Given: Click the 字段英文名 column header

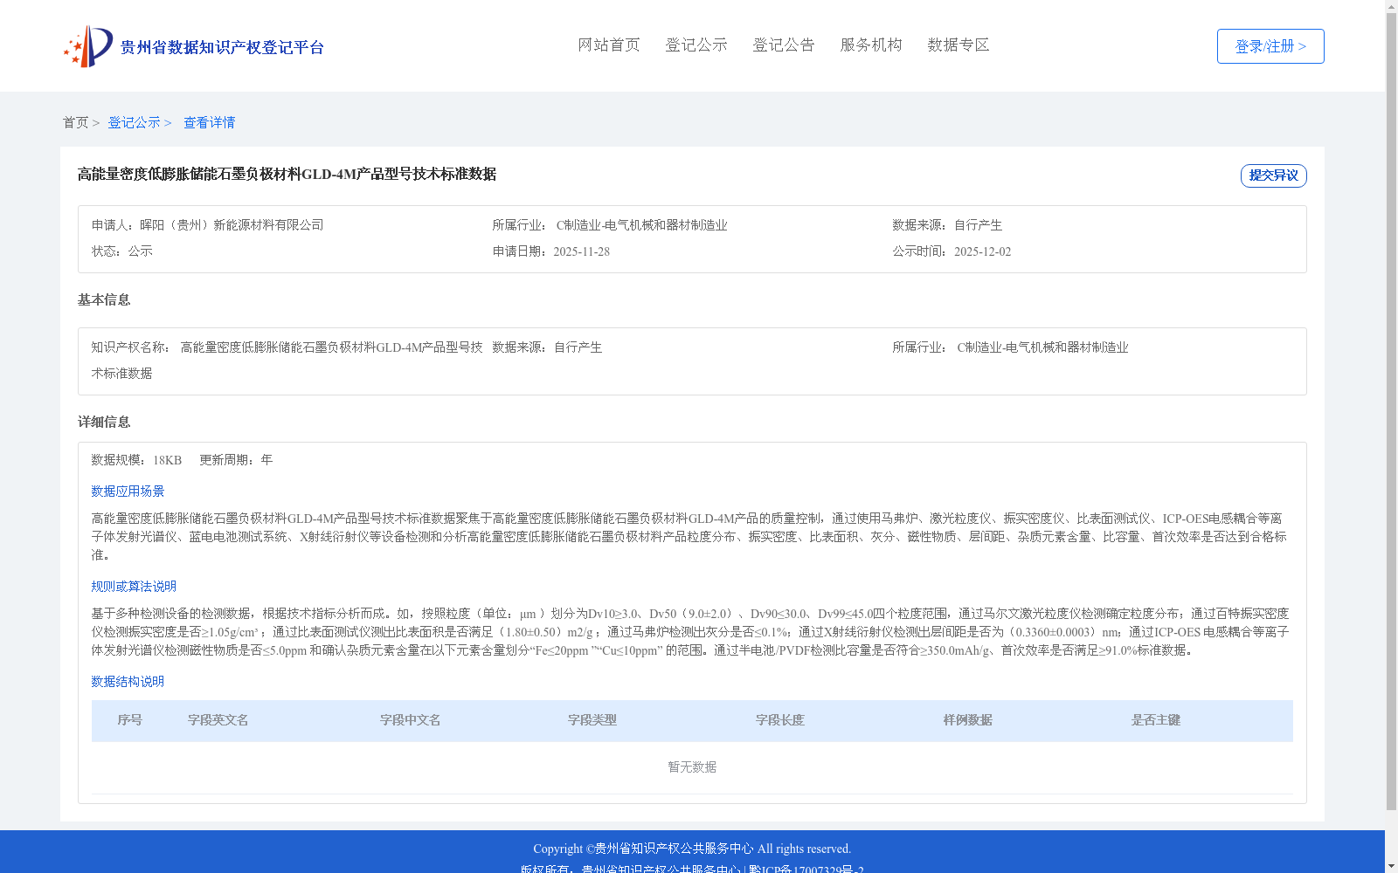Looking at the screenshot, I should [218, 720].
